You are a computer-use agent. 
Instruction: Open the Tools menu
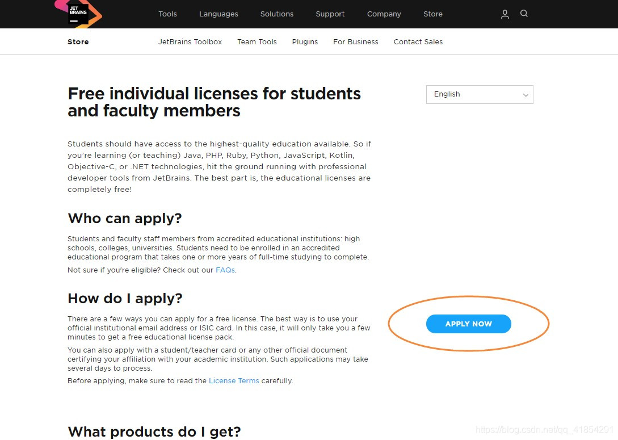pos(167,14)
